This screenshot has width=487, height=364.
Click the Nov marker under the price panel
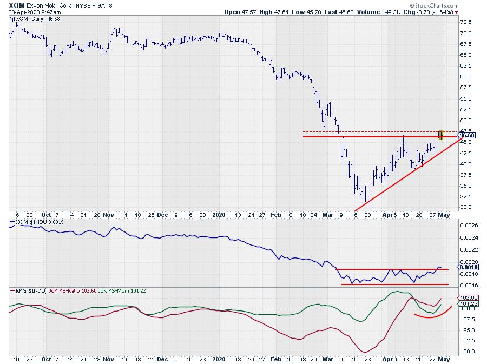(x=108, y=215)
